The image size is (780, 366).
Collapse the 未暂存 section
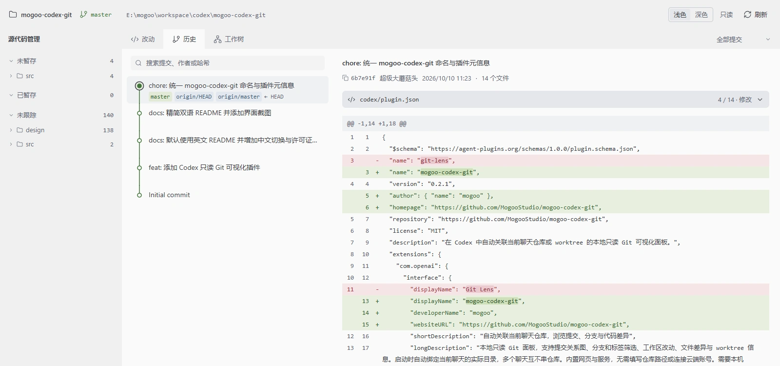coord(11,61)
